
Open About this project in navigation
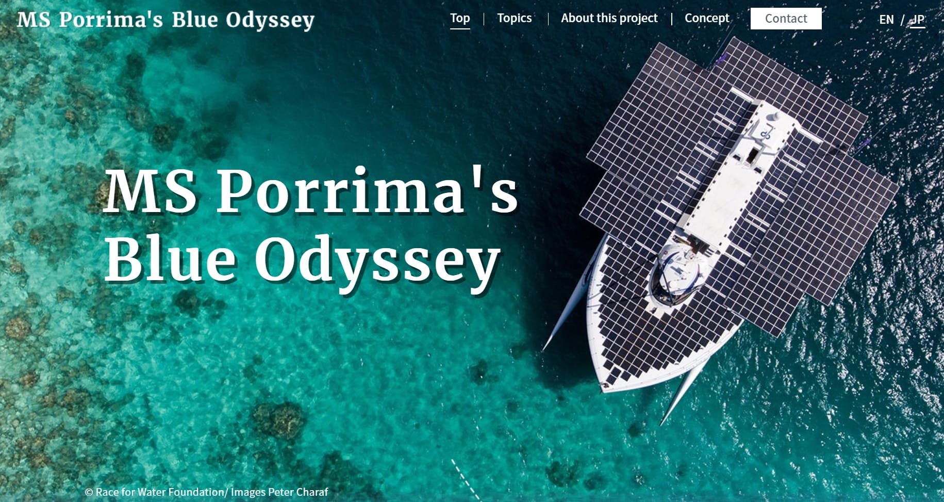pos(609,19)
